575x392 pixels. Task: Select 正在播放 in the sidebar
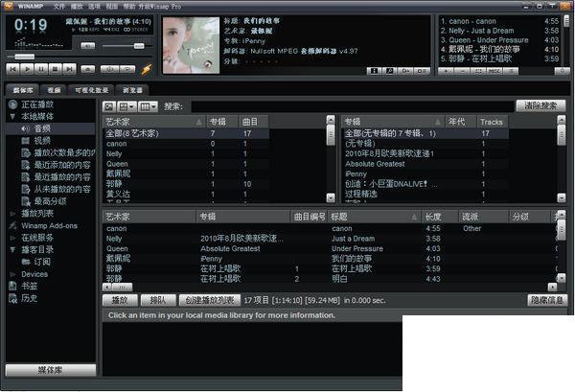point(37,104)
